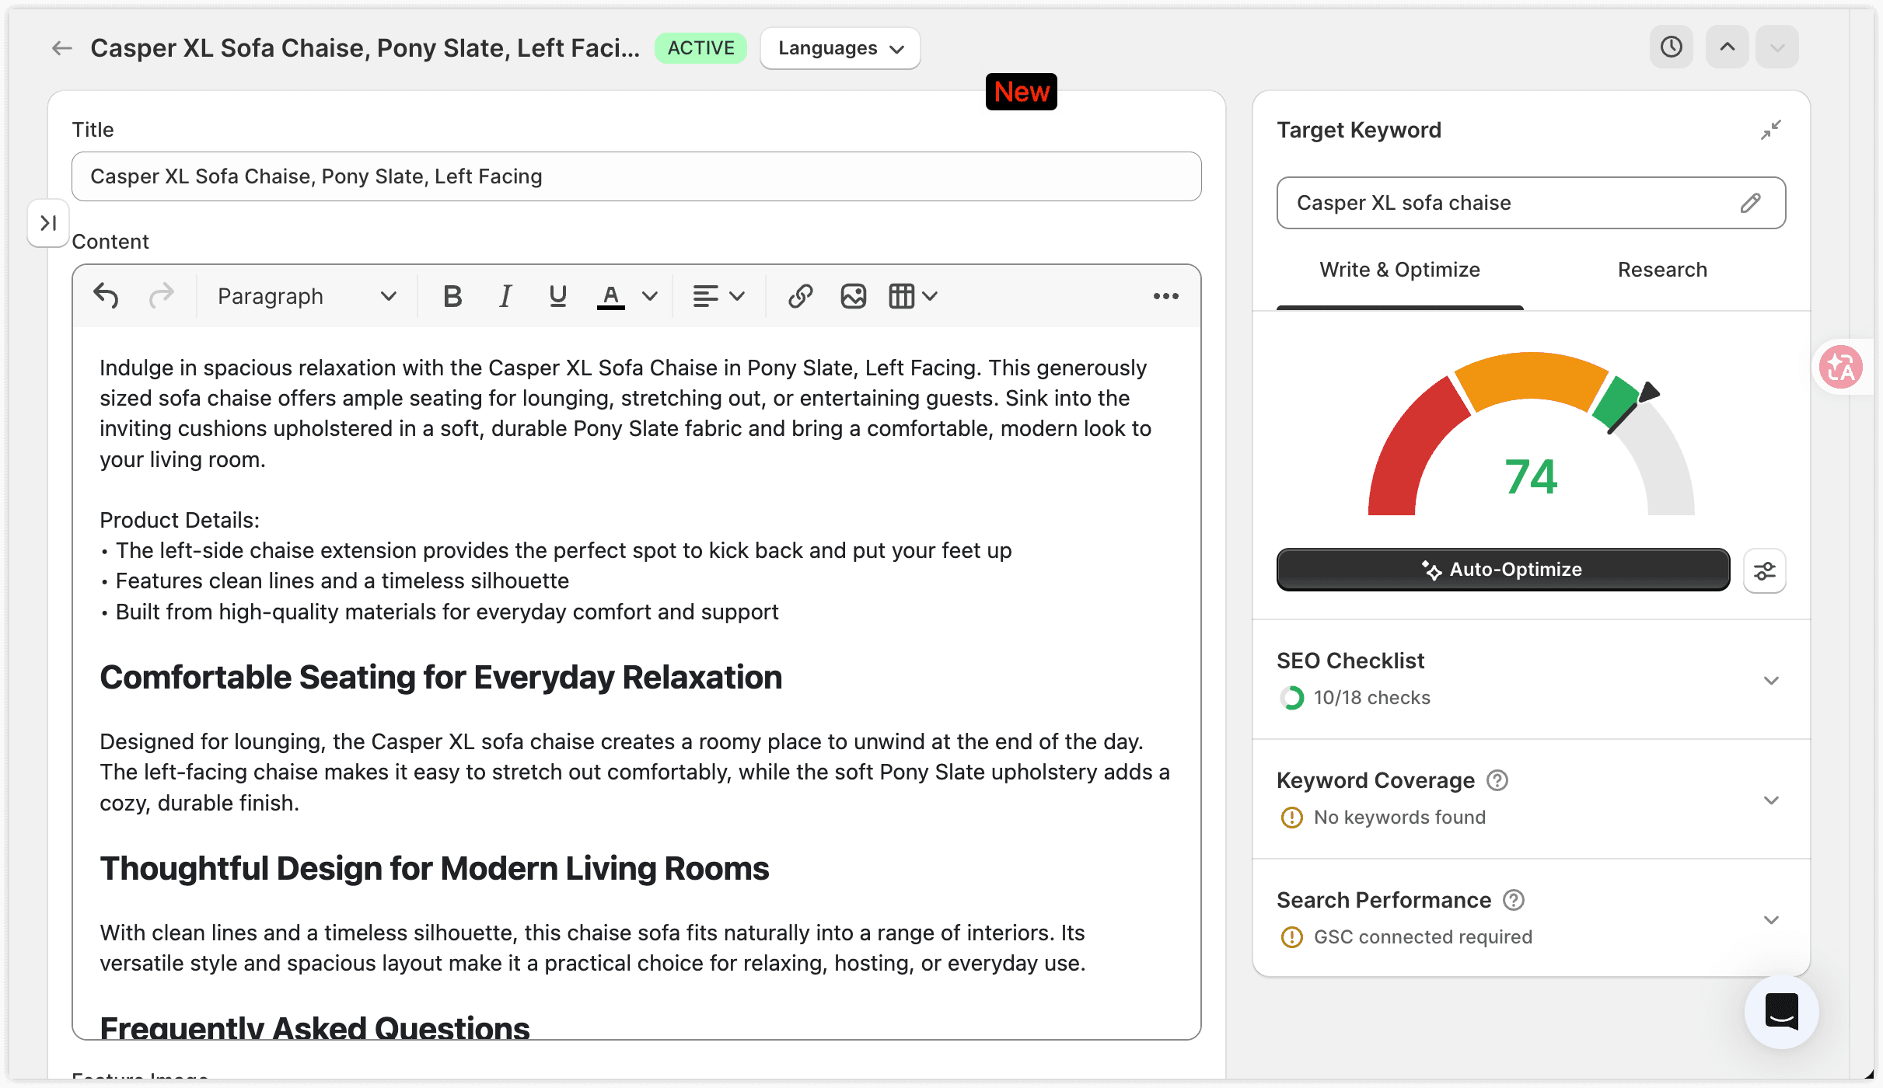
Task: Open more editor options (three dots)
Action: point(1165,296)
